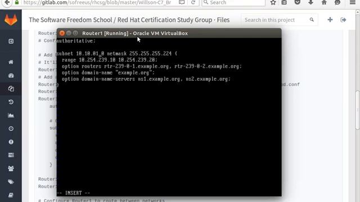Click the 'range 10.254.239.10' line

pos(110,60)
